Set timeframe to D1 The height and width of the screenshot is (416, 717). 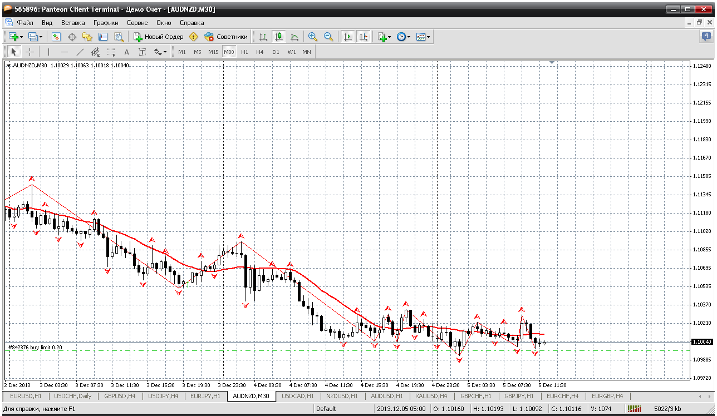(276, 52)
